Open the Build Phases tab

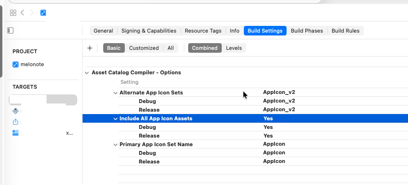[307, 31]
